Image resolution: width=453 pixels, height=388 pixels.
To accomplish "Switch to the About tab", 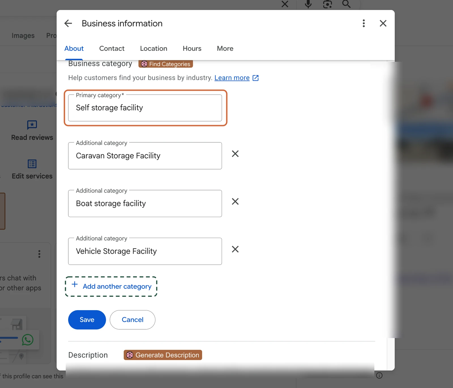I will coord(74,48).
